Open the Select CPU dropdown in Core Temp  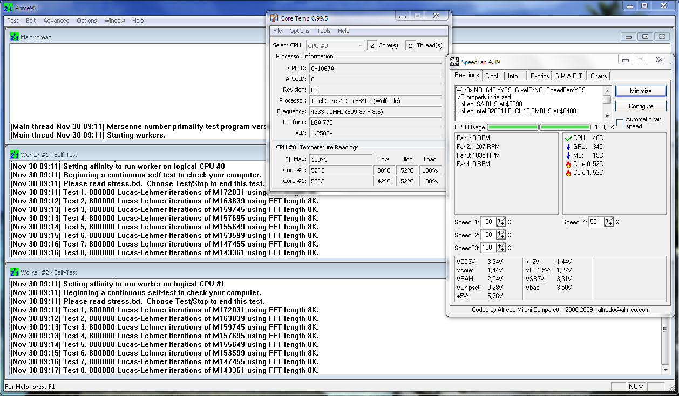336,46
